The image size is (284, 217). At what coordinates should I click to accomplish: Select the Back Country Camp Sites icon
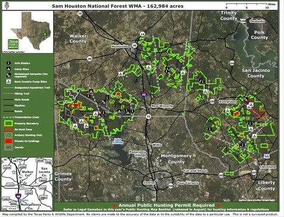tap(8, 81)
